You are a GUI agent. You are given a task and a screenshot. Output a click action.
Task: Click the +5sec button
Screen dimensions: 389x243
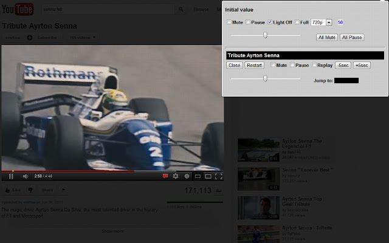coord(362,65)
